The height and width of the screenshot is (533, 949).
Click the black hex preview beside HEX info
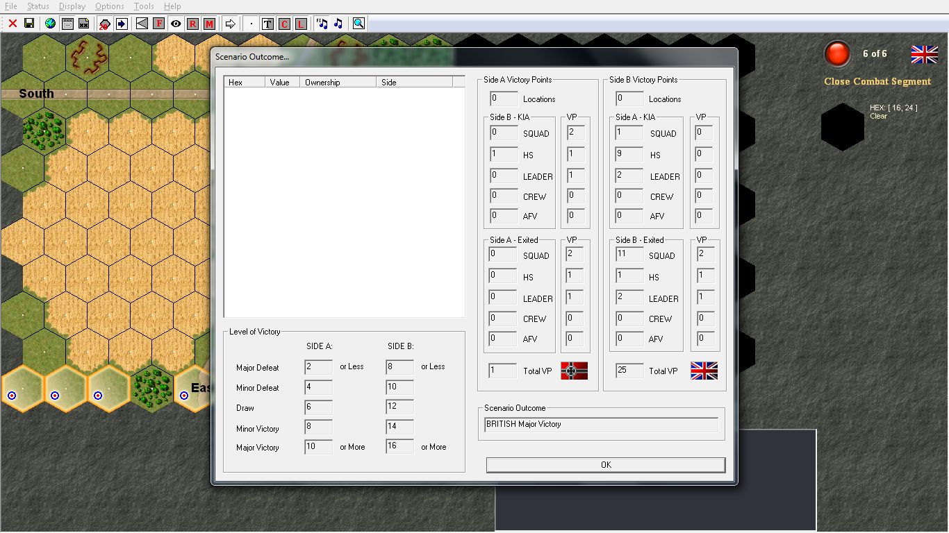tap(843, 126)
